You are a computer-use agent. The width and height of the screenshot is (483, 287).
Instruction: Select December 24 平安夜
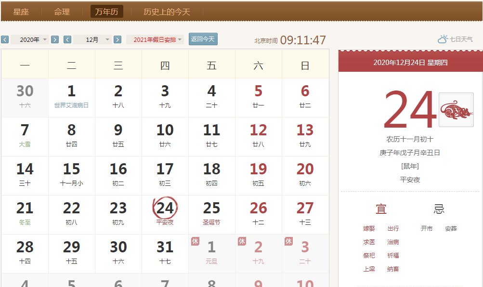click(165, 215)
